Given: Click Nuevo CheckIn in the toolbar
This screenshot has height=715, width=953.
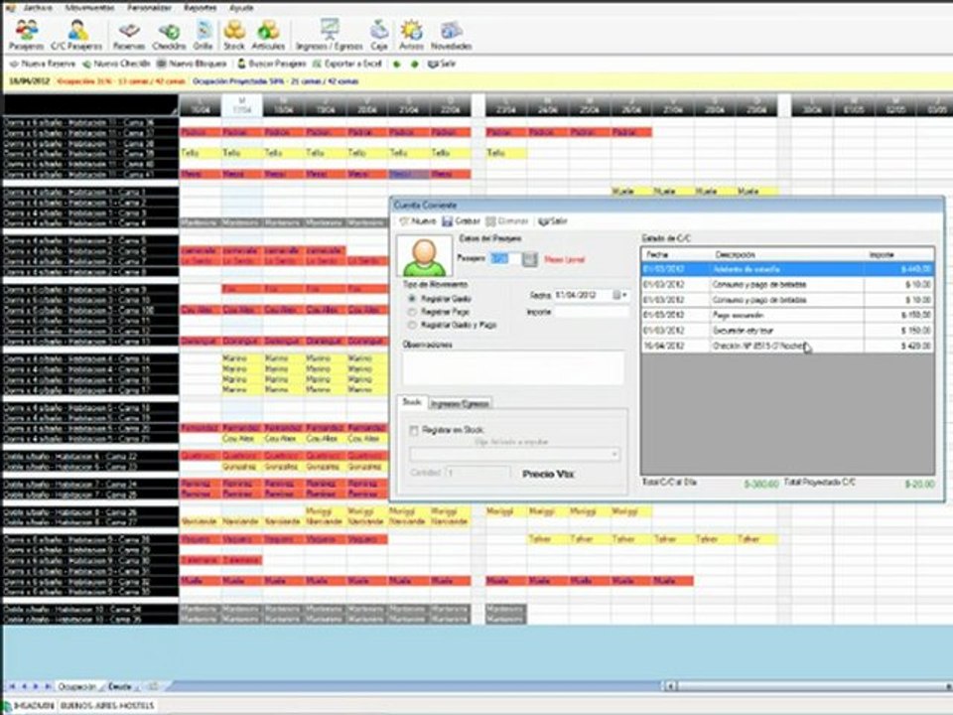Looking at the screenshot, I should [x=116, y=64].
